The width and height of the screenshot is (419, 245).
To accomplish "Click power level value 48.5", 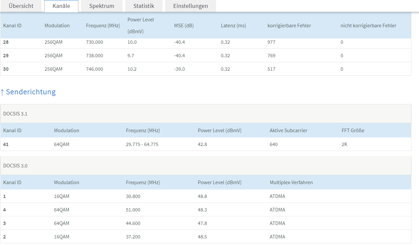I will click(x=203, y=237).
